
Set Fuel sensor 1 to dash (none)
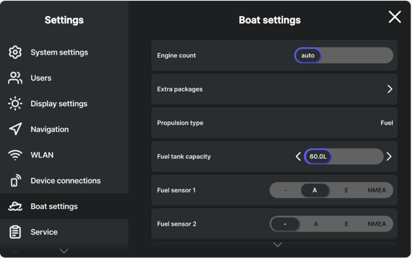click(286, 190)
